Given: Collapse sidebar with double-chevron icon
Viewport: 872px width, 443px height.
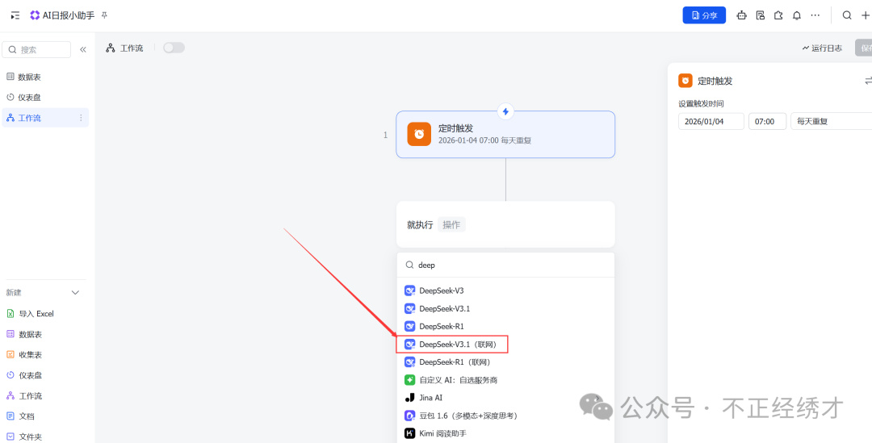Looking at the screenshot, I should 83,49.
